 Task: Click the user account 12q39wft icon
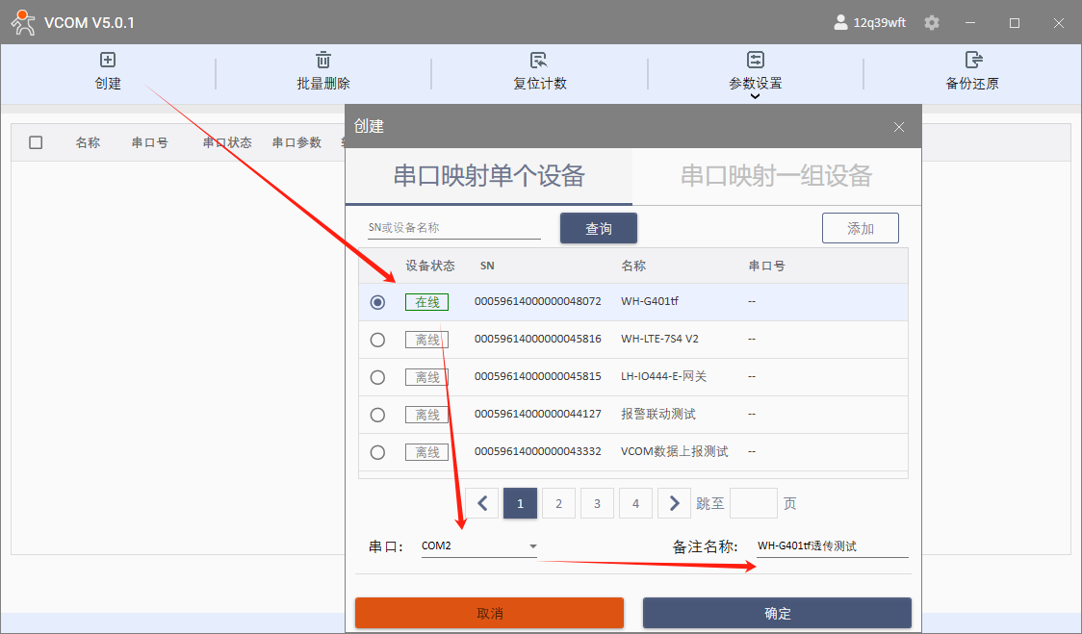pos(840,22)
